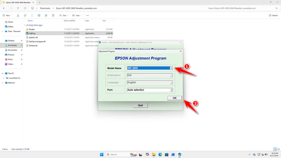The image size is (281, 158).
Task: Open Microsoft Edge from the taskbar
Action: click(160, 154)
